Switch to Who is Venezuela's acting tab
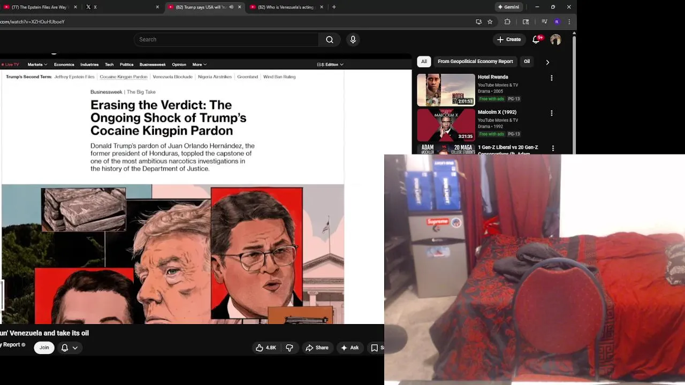The width and height of the screenshot is (685, 385). coord(286,7)
